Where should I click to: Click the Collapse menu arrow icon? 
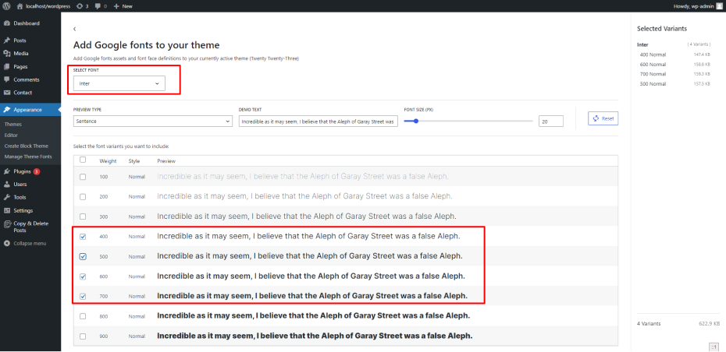(x=7, y=244)
